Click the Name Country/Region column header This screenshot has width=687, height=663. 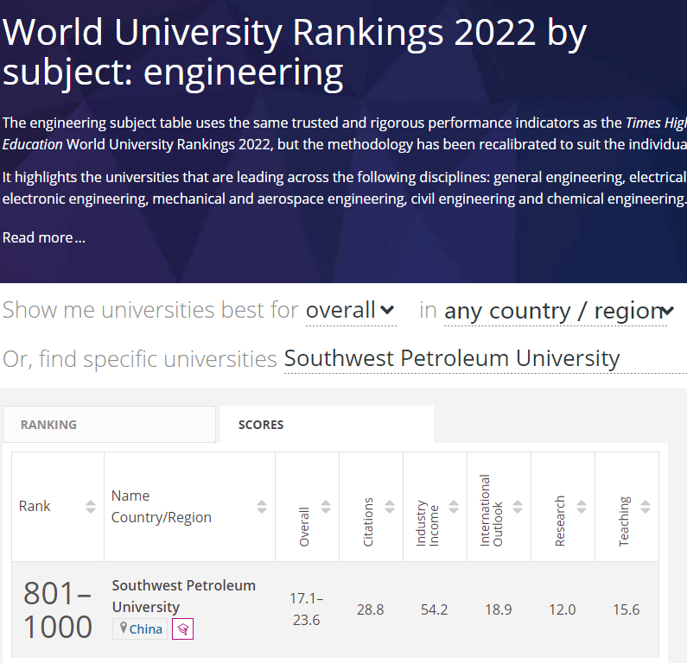pos(162,507)
